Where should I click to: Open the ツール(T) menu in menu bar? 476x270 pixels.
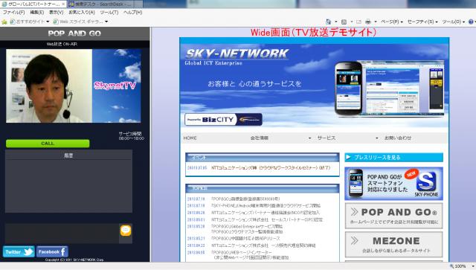point(109,13)
